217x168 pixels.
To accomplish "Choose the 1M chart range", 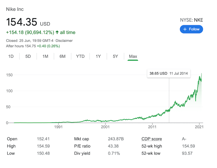I will 45,56.
